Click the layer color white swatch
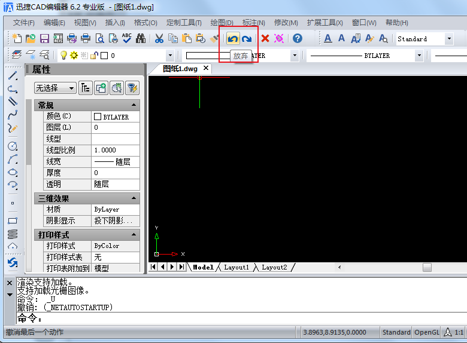 (x=104, y=56)
